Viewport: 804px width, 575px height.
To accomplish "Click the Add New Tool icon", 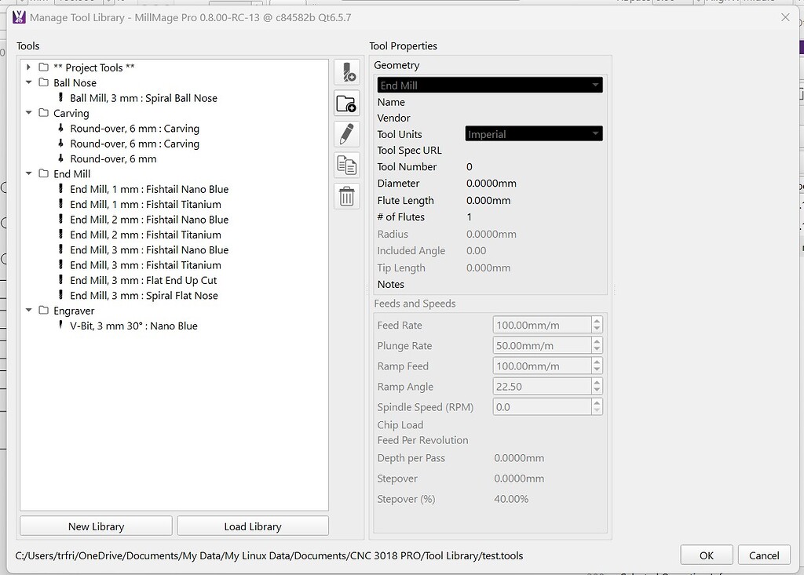I will (346, 72).
